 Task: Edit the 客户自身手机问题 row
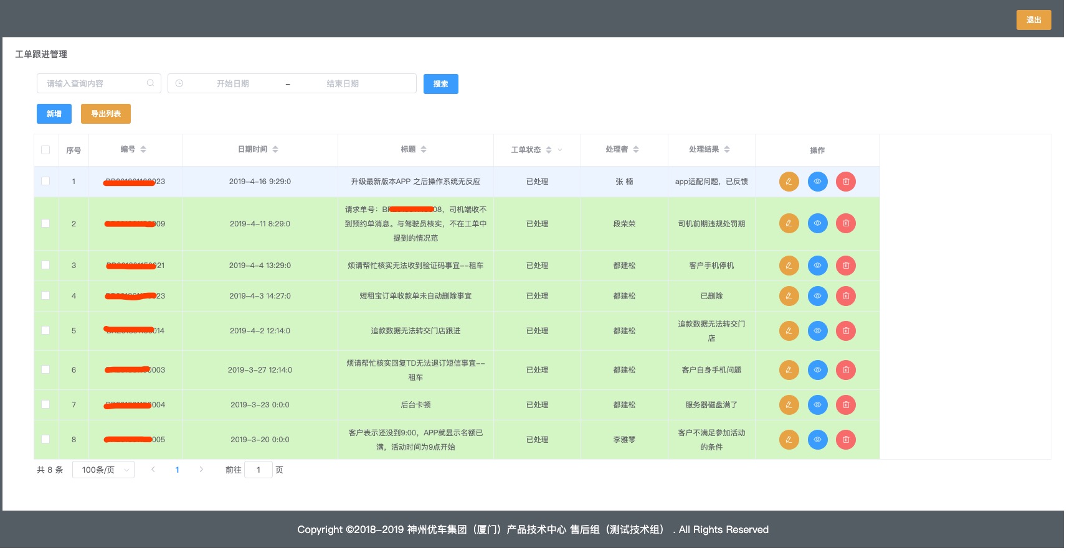coord(789,370)
